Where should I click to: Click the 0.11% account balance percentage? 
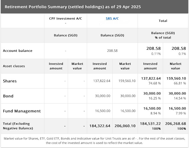pos(156,54)
